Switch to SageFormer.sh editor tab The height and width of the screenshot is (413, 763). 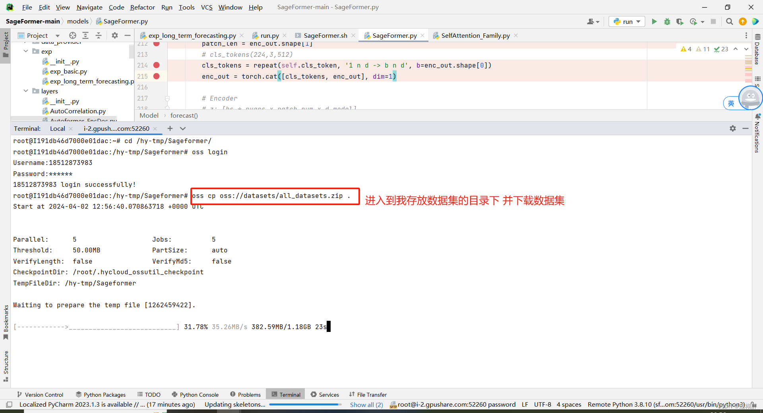click(325, 35)
